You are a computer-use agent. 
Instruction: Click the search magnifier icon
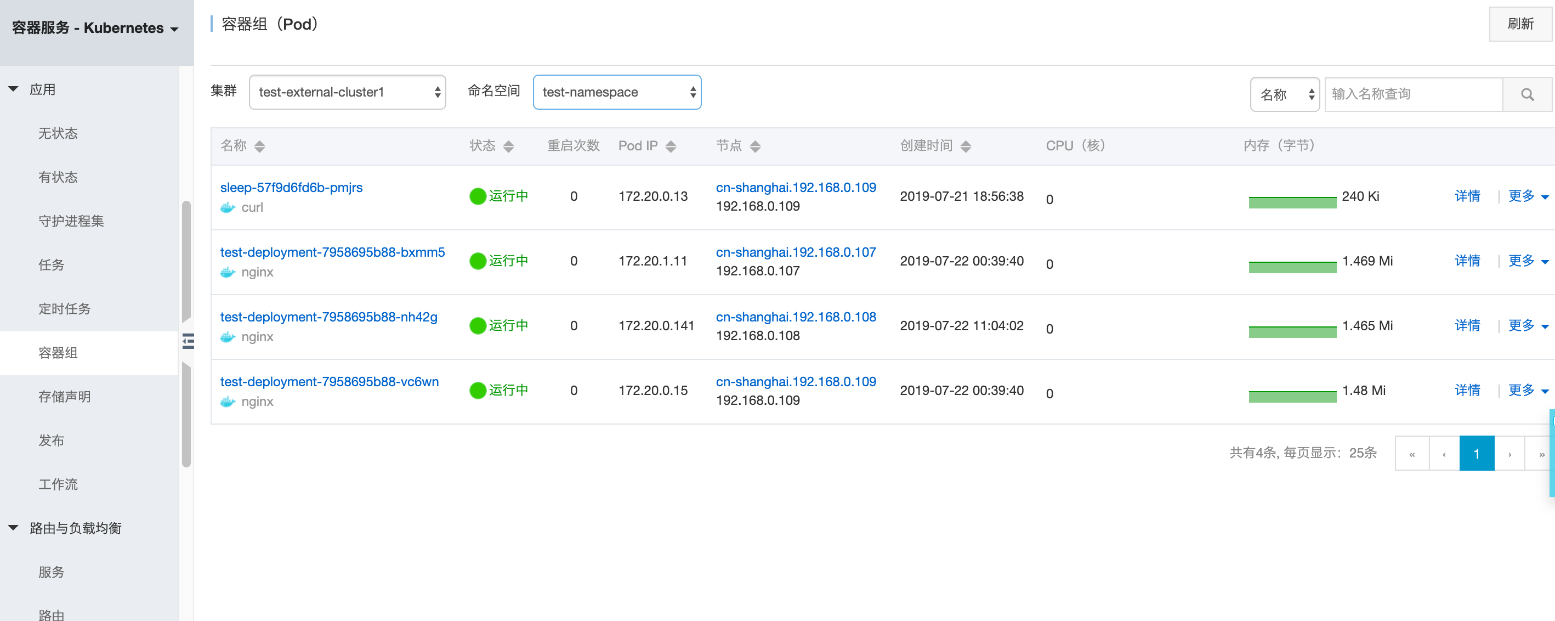point(1526,94)
